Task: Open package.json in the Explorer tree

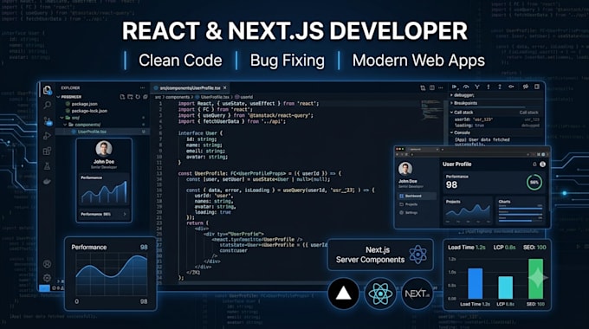Action: [81, 104]
